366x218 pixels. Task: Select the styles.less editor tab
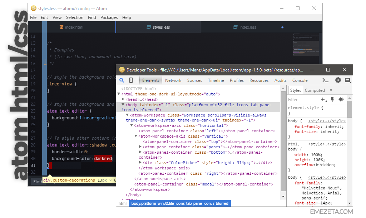pos(158,27)
